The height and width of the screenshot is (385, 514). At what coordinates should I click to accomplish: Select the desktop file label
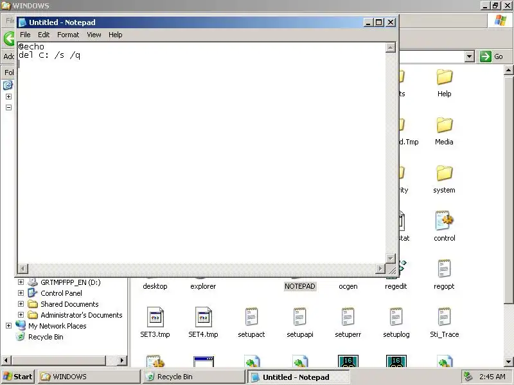155,286
